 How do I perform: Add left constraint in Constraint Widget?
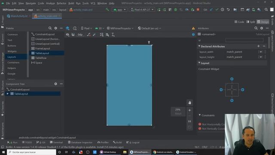221,90
